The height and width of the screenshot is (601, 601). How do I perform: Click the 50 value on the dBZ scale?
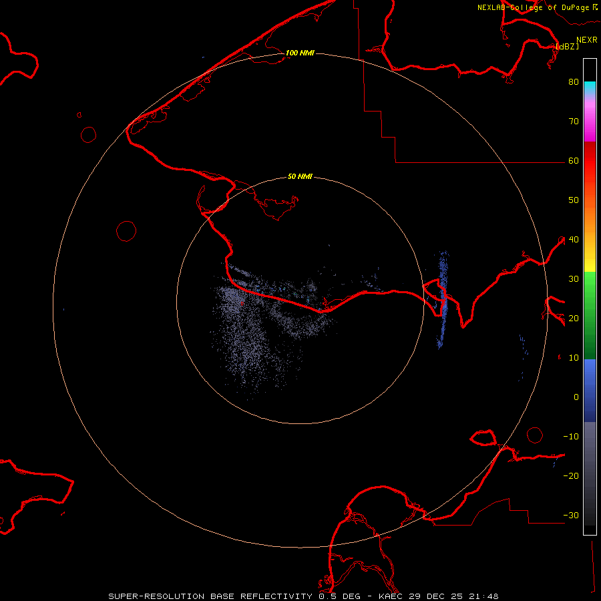574,200
